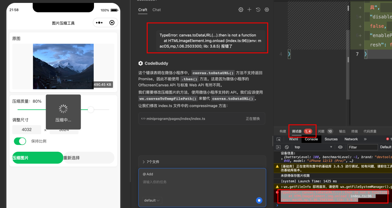The height and width of the screenshot is (208, 392).
Task: Click the problems count badge 10
Action: coord(330,131)
